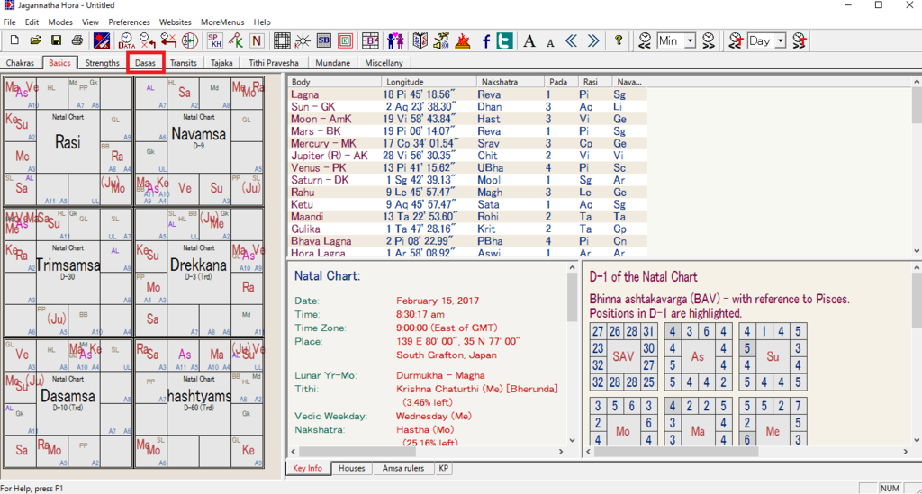Sort by the Longitude column header

pyautogui.click(x=429, y=82)
